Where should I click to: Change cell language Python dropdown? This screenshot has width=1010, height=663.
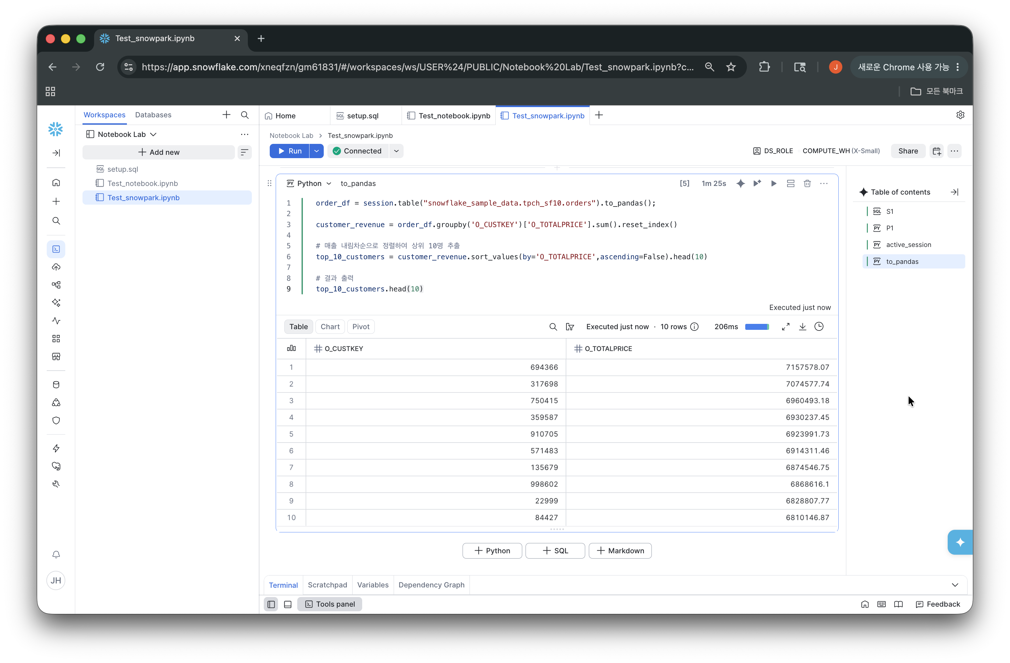click(309, 183)
